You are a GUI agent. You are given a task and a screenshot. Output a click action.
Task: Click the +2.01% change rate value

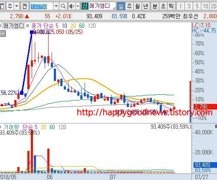[63, 16]
